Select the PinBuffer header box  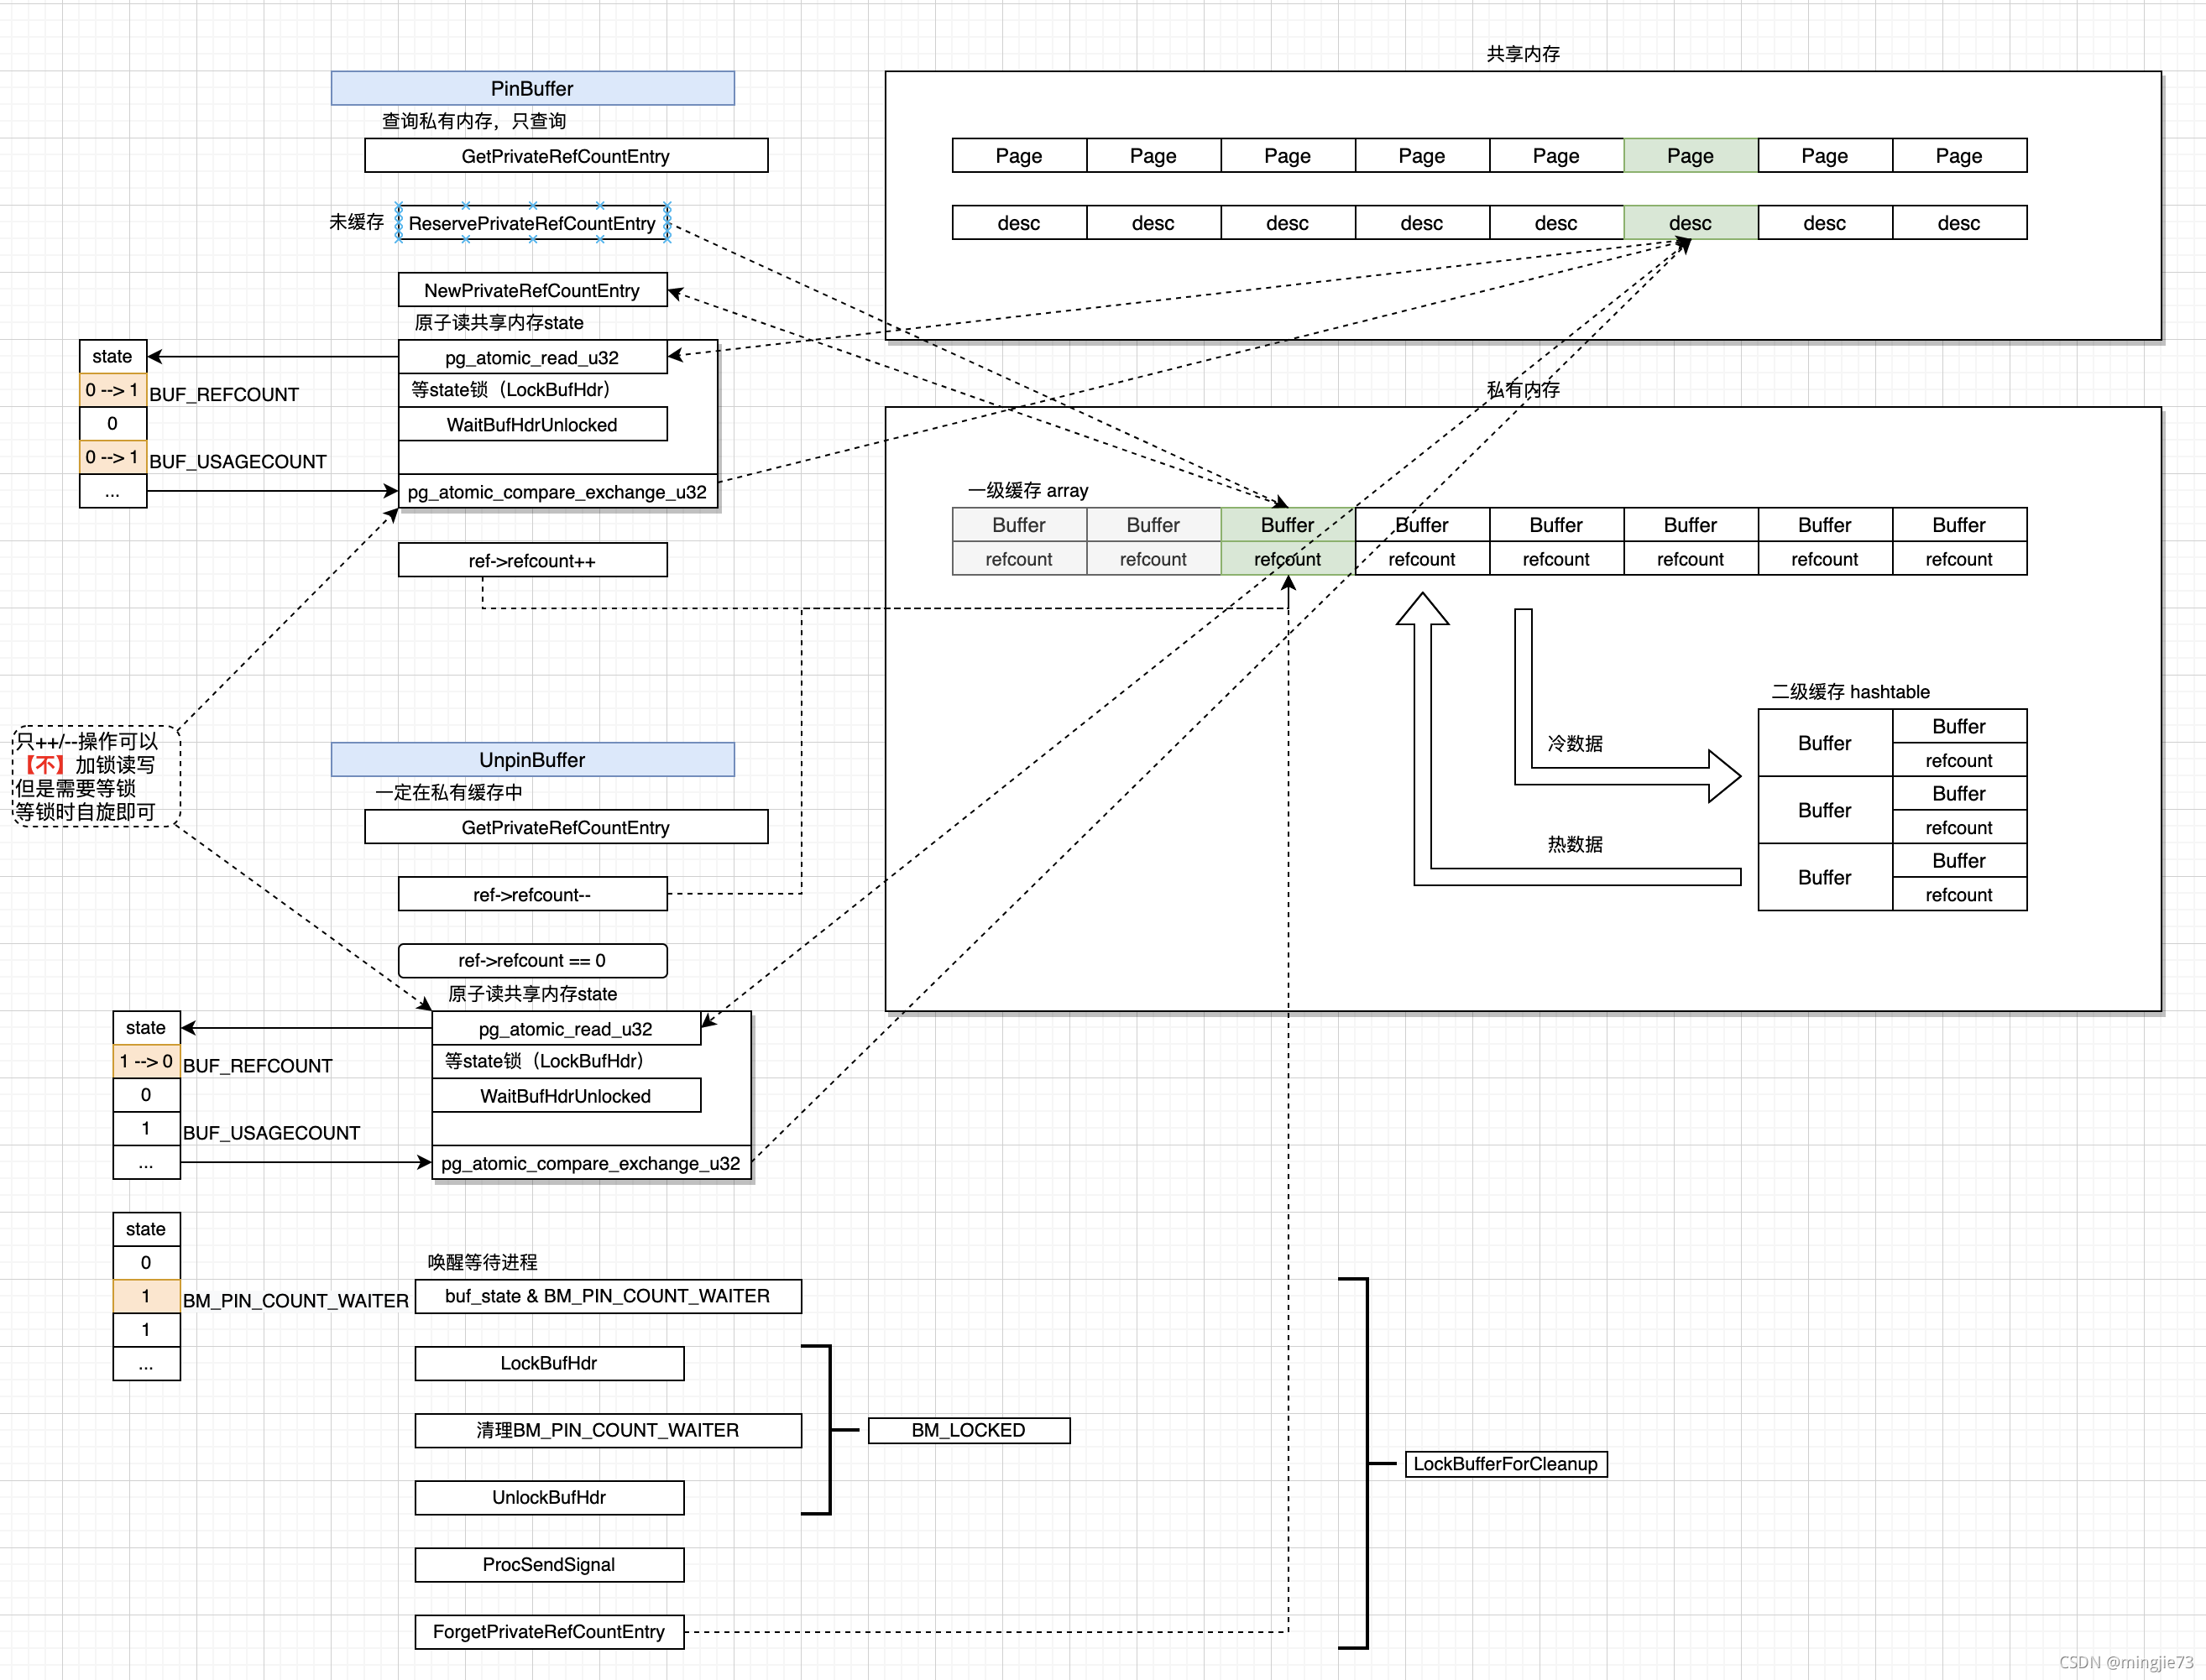[x=532, y=88]
